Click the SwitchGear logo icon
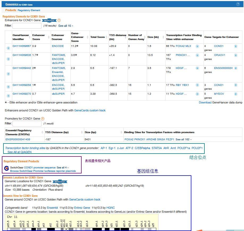This screenshot has width=244, height=231. [x=7, y=169]
